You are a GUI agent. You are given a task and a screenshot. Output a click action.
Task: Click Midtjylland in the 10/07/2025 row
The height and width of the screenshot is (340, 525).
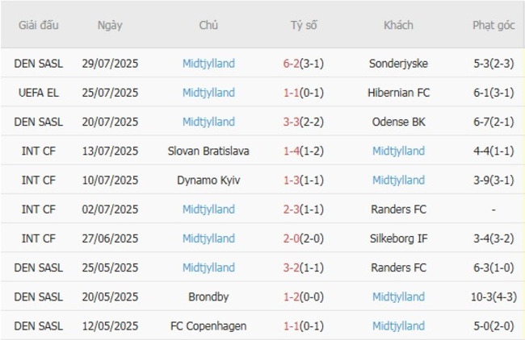(x=398, y=180)
